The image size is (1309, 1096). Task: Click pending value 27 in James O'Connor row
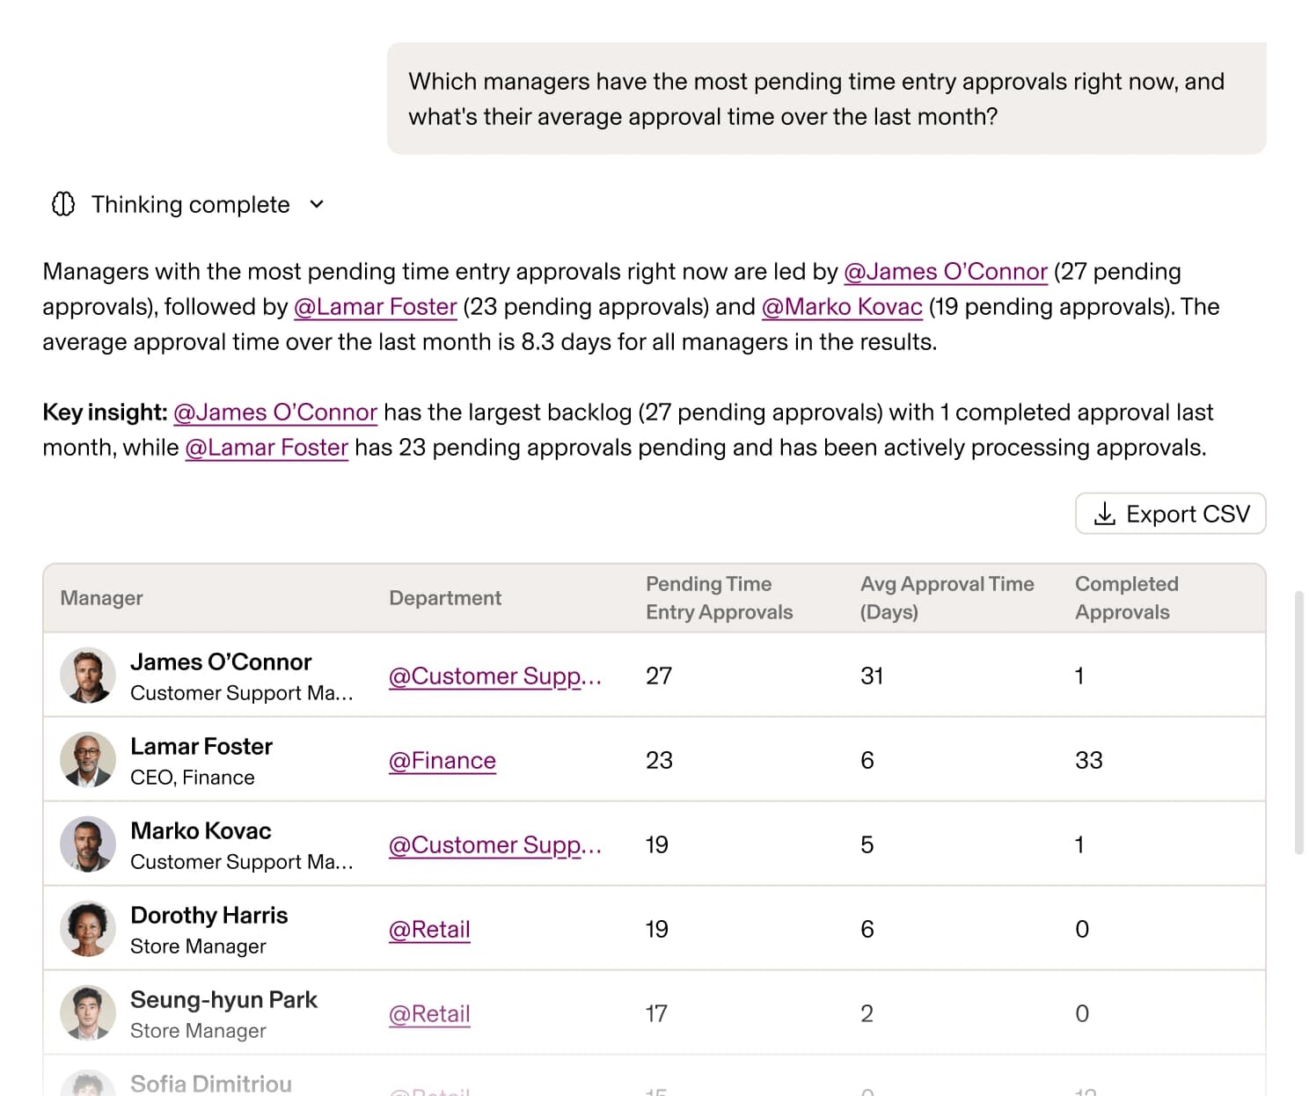(x=659, y=676)
